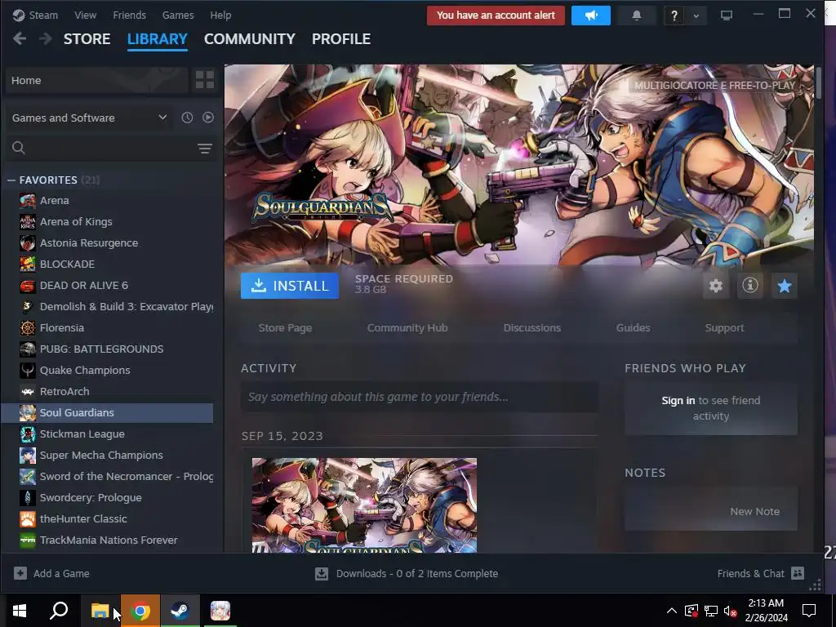
Task: Click the Quake Champions game icon
Action: click(28, 370)
